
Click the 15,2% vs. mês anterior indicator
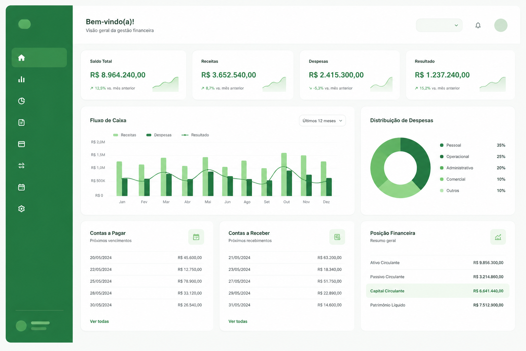pyautogui.click(x=437, y=88)
